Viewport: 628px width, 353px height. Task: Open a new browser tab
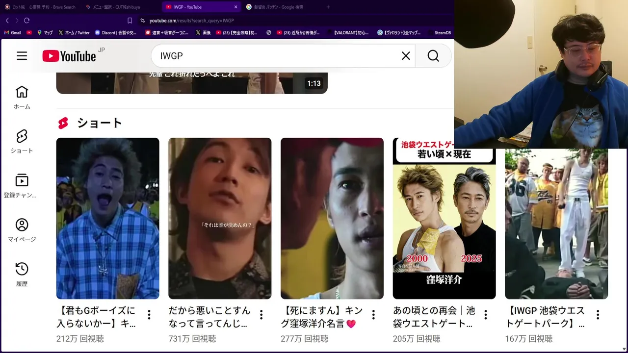(x=328, y=7)
